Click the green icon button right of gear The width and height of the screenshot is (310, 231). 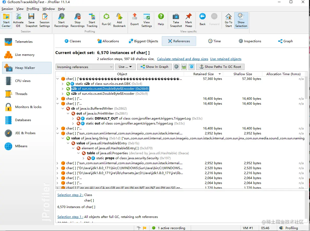[184, 67]
